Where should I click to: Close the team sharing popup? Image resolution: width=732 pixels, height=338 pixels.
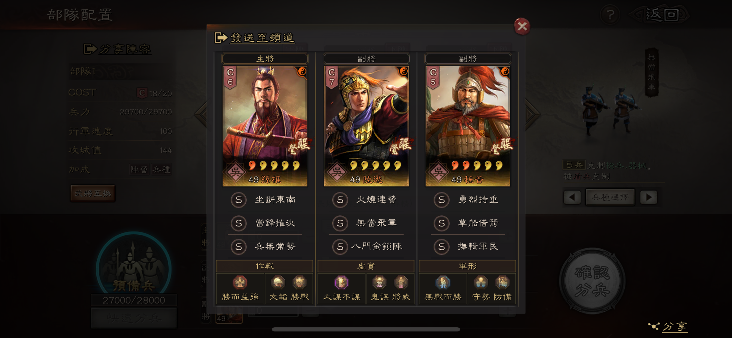522,26
